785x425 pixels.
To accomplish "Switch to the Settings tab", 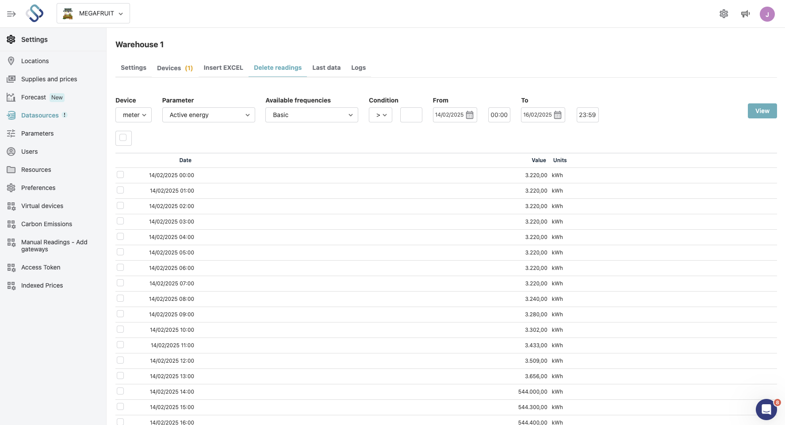I will (134, 68).
